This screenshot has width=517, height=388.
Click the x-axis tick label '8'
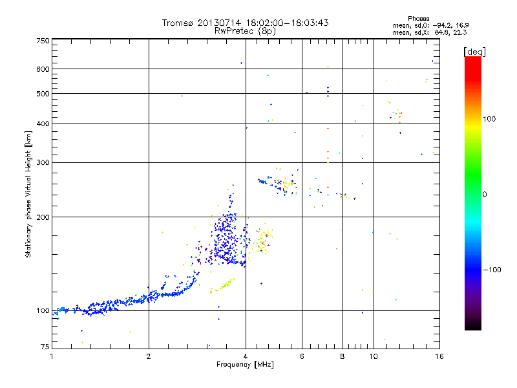pos(343,356)
